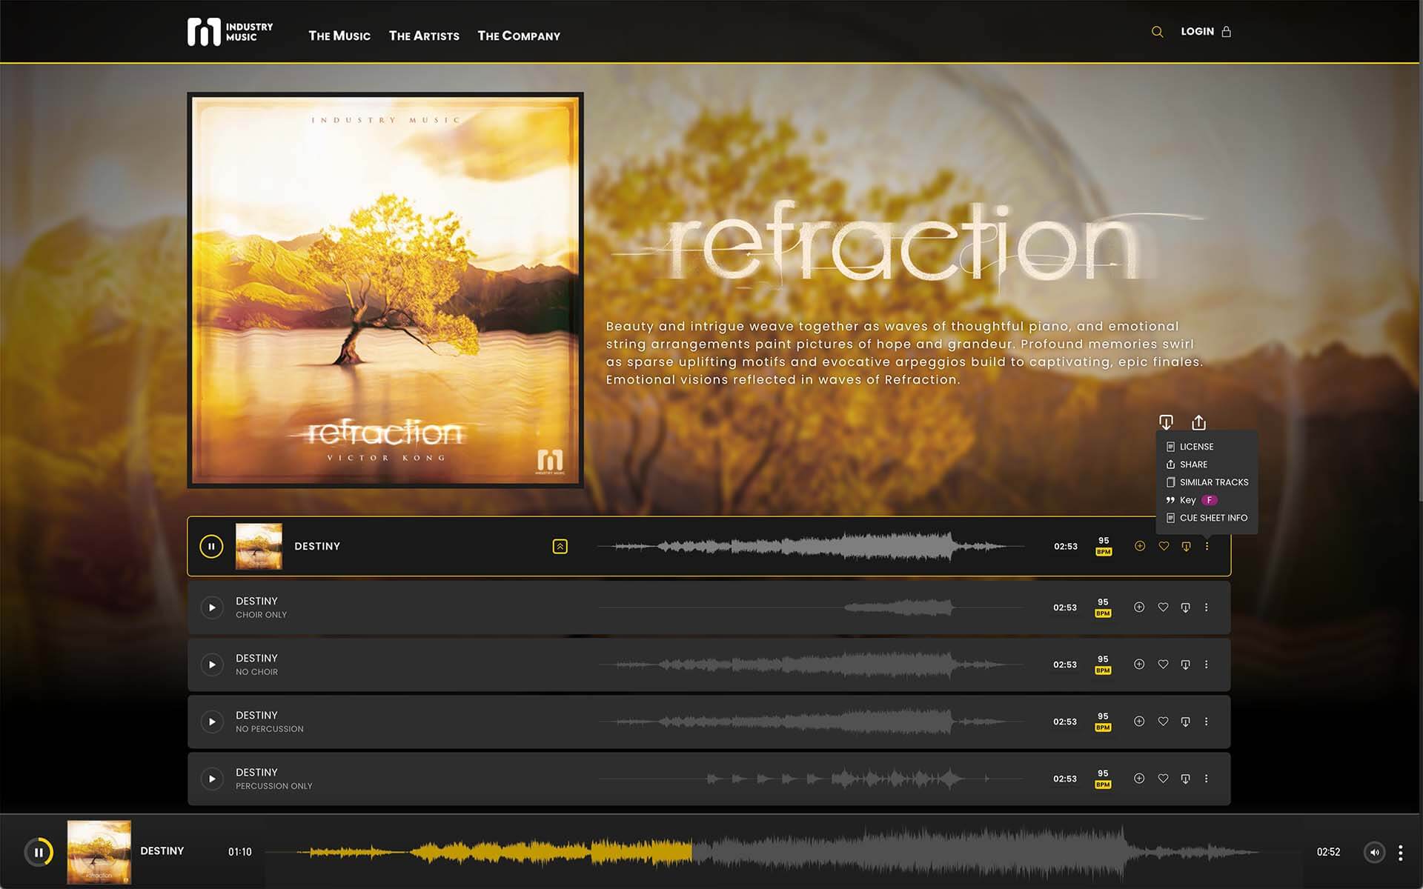
Task: Click the 95 BPM badge on Choir Only
Action: (x=1103, y=607)
